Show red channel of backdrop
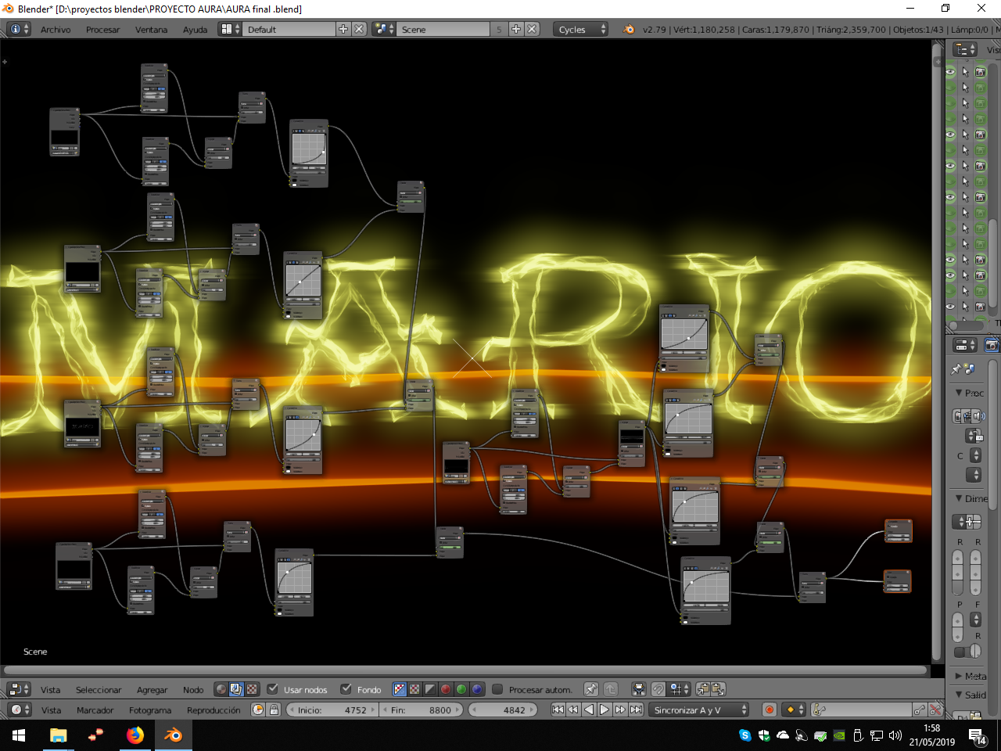 (x=446, y=689)
